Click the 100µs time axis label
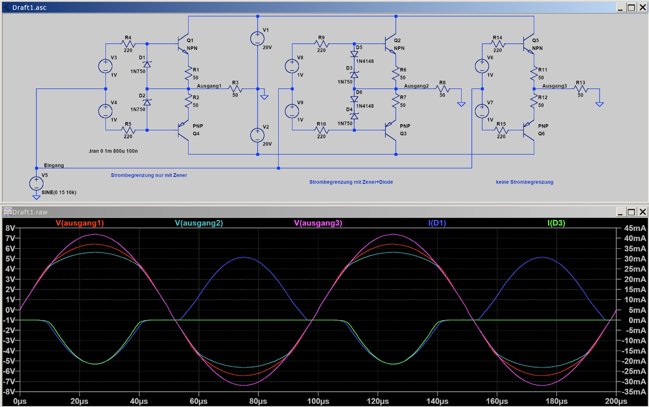Image resolution: width=649 pixels, height=407 pixels. 318,401
